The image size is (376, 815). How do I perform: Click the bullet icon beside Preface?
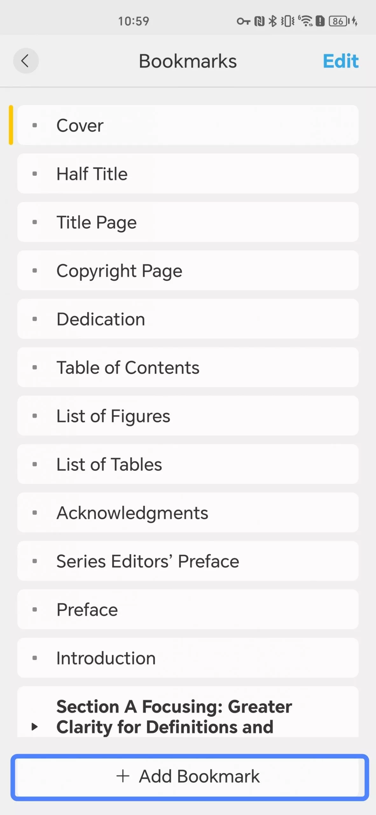[x=35, y=609]
